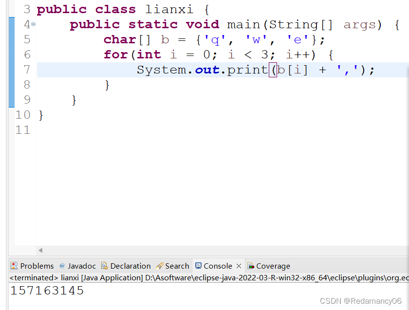The height and width of the screenshot is (310, 409).
Task: Open the Problems tab
Action: [32, 266]
